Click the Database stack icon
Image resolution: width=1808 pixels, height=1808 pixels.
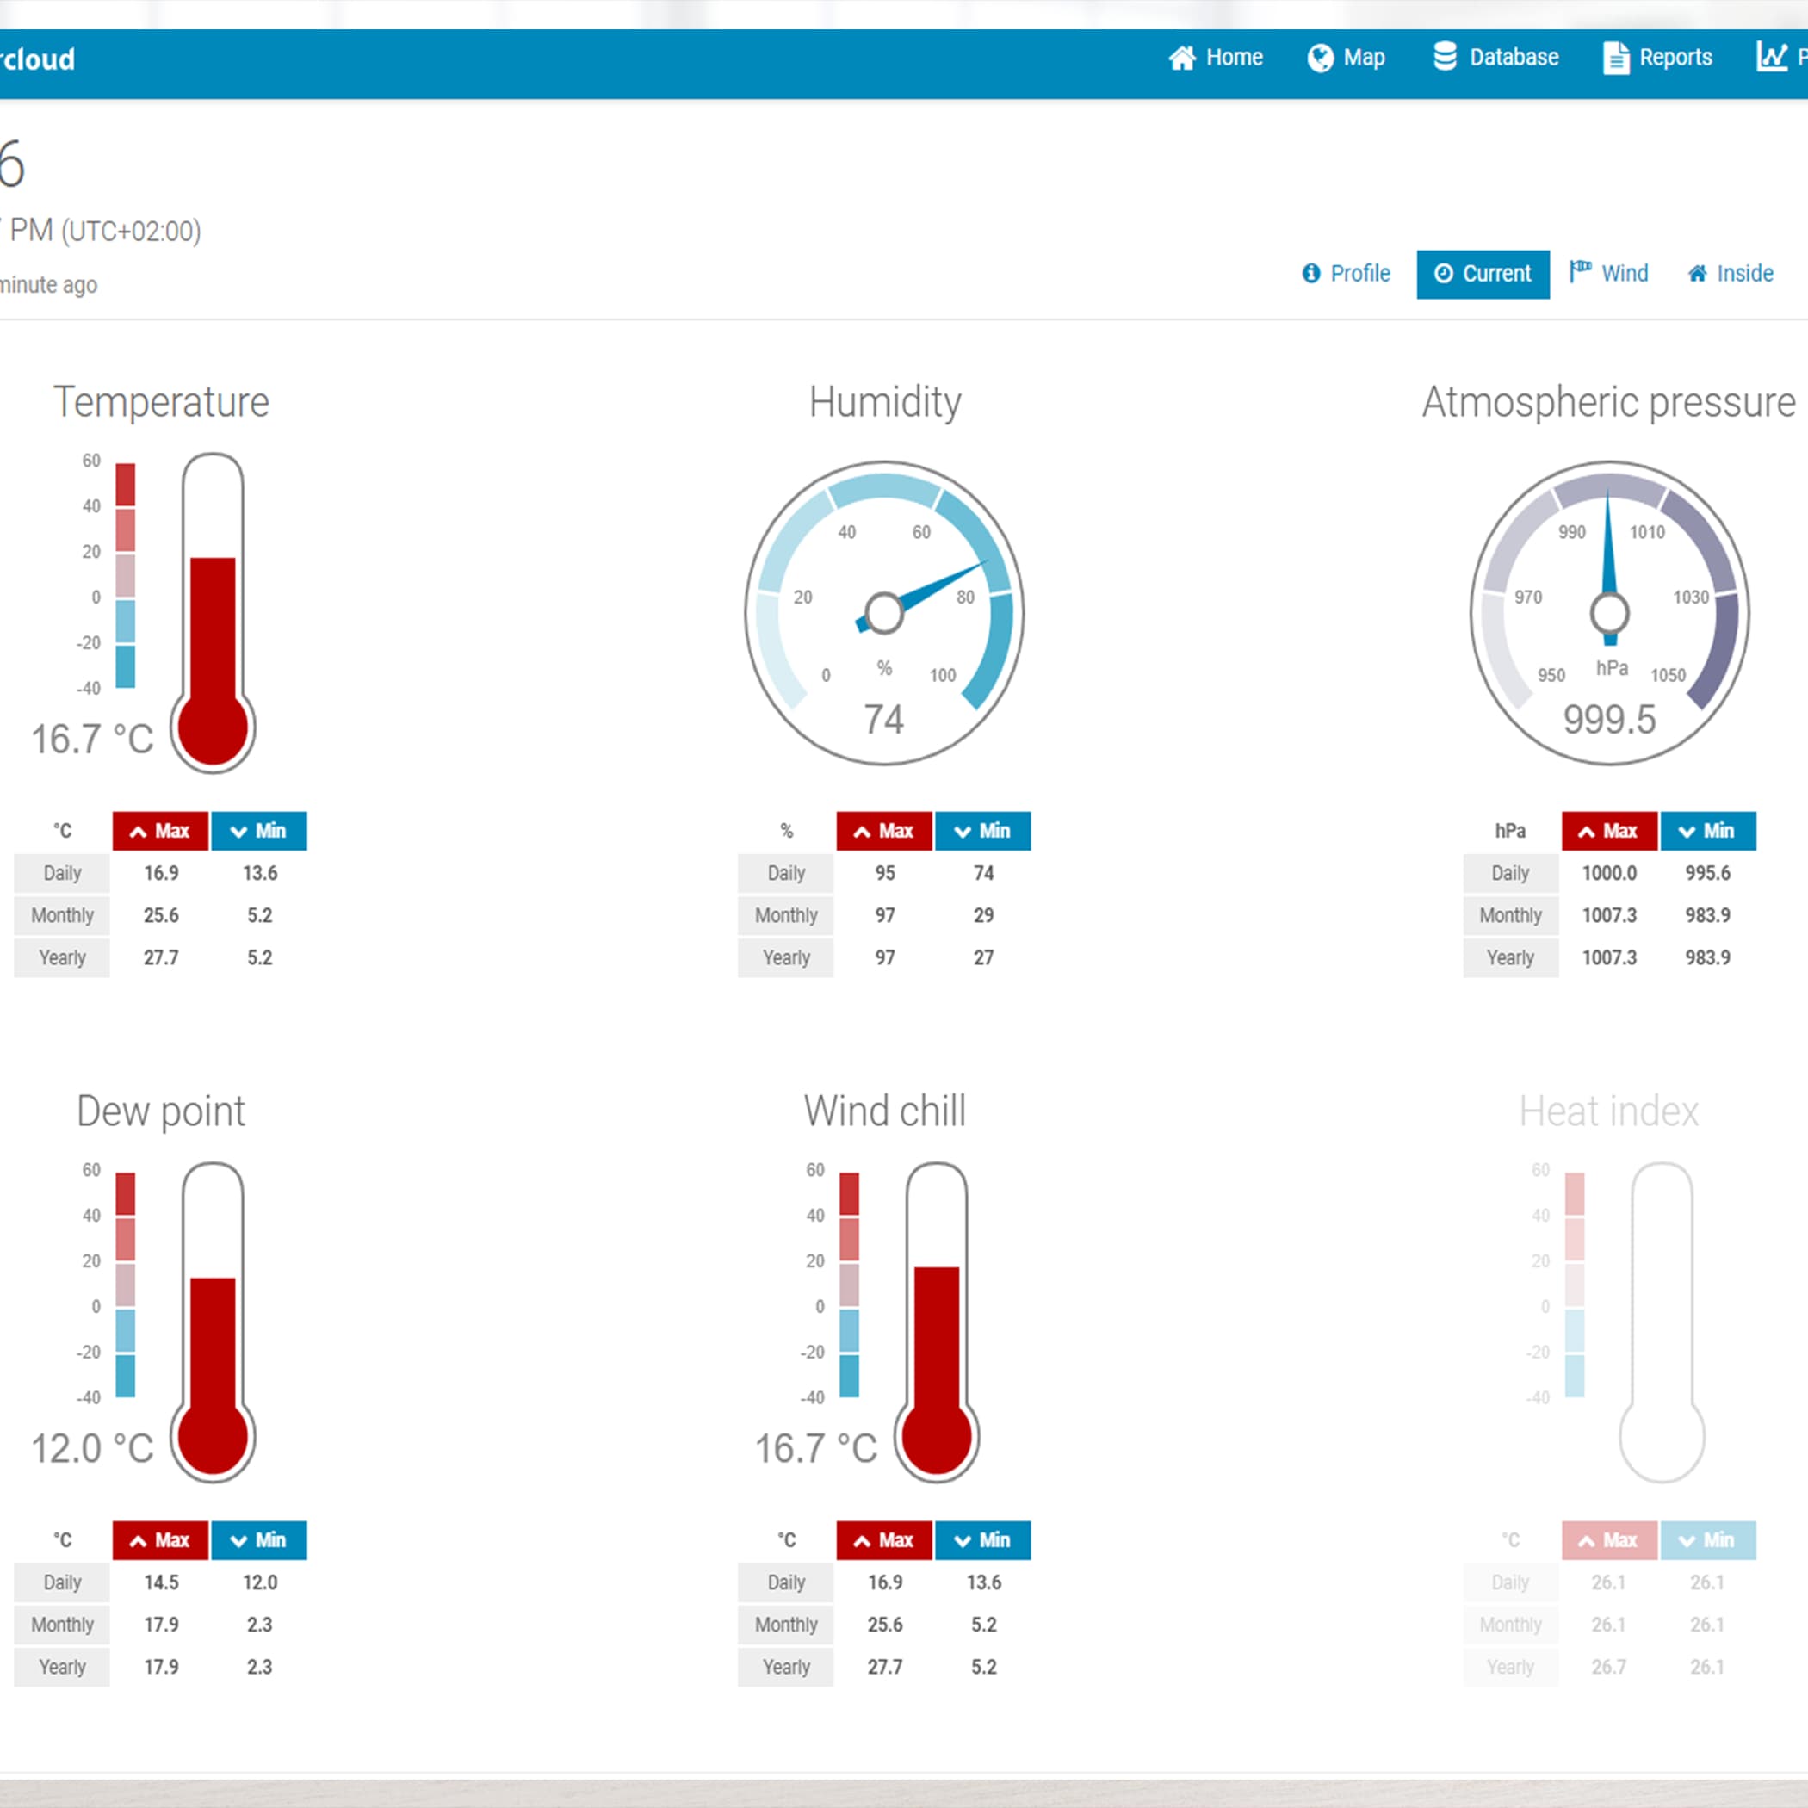point(1445,56)
